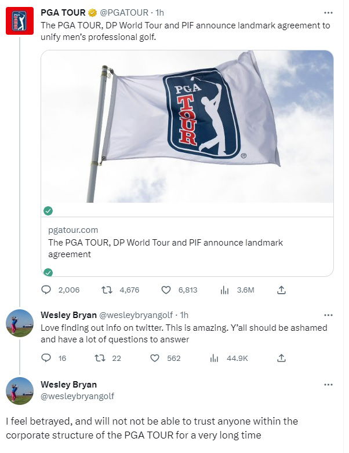Click the PGA TOUR verified badge
Image resolution: width=349 pixels, height=453 pixels.
point(92,12)
